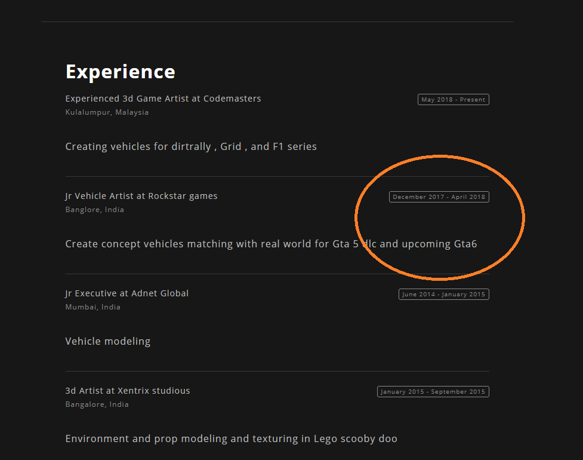Select the 'Environment and prop modeling' description line
Image resolution: width=583 pixels, height=460 pixels.
coord(232,438)
